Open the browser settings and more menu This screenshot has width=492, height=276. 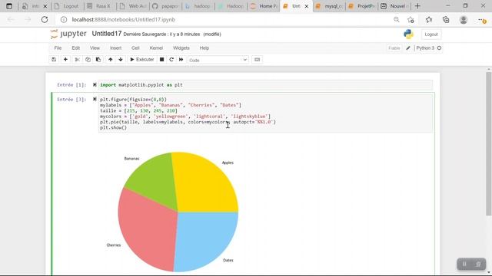(x=482, y=20)
